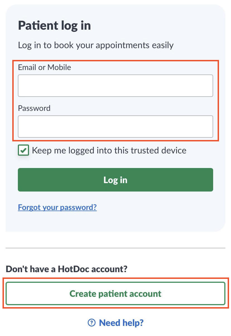
Task: Click Create patient account button
Action: tap(115, 293)
